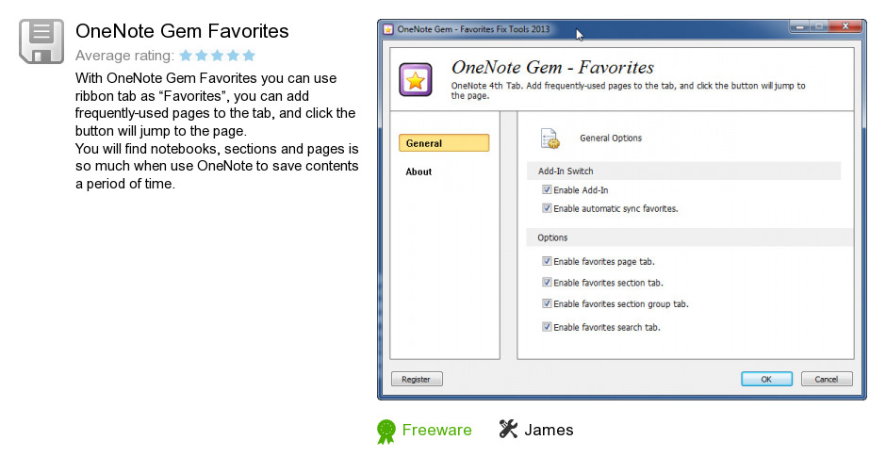This screenshot has width=886, height=473.
Task: Click the fifth rating star
Action: coord(249,56)
